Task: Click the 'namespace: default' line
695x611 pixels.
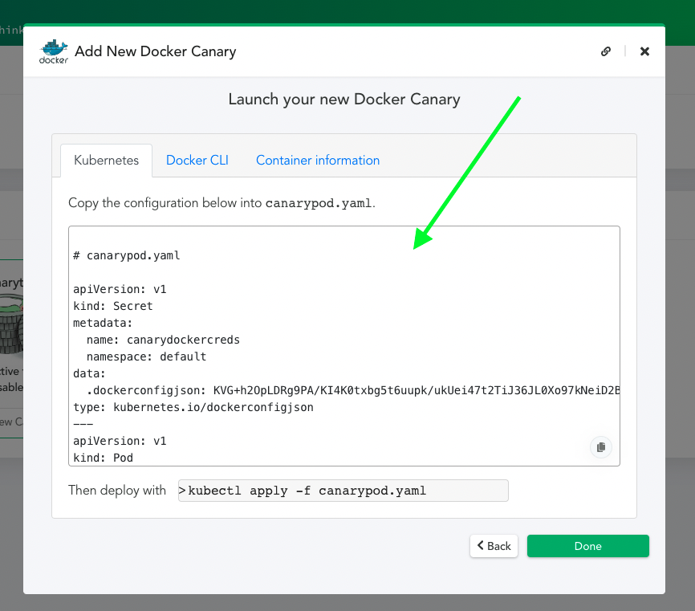Action: (x=146, y=356)
